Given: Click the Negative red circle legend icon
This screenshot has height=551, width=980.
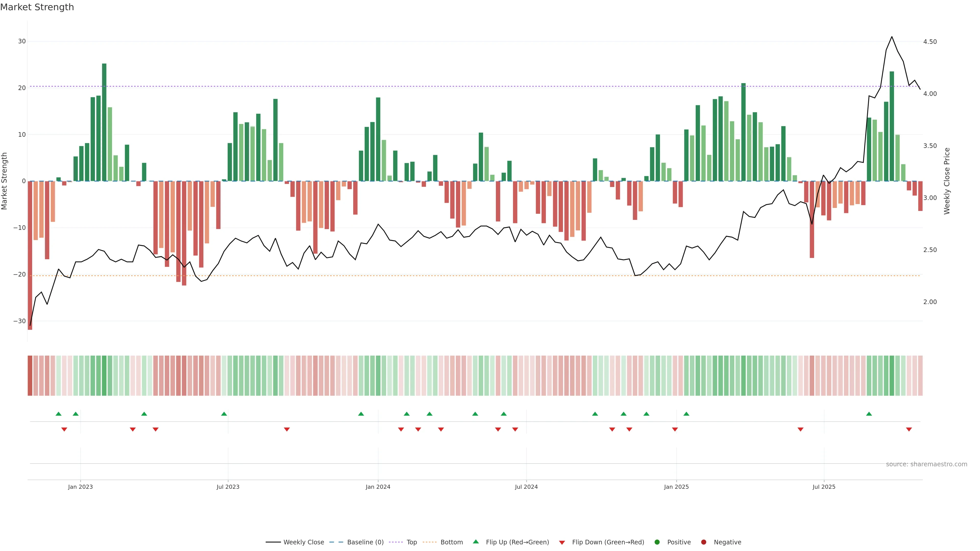Looking at the screenshot, I should click(703, 542).
